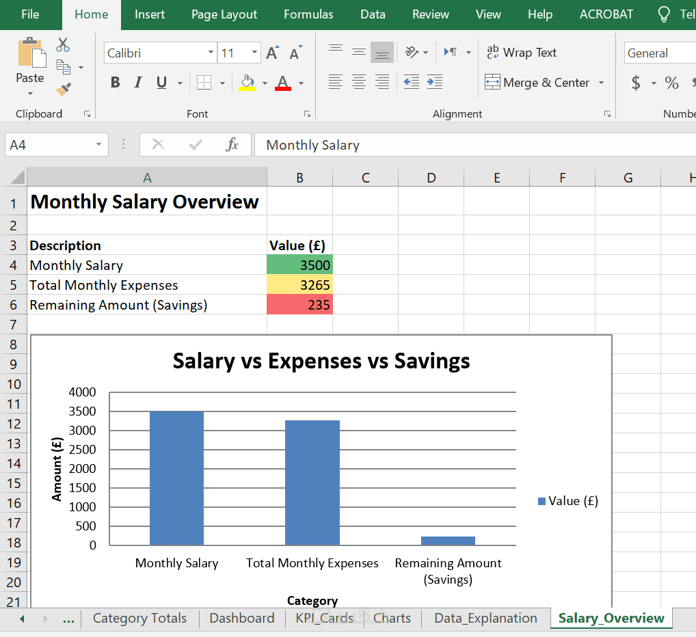696x637 pixels.
Task: Switch to Page Layout tab
Action: (224, 14)
